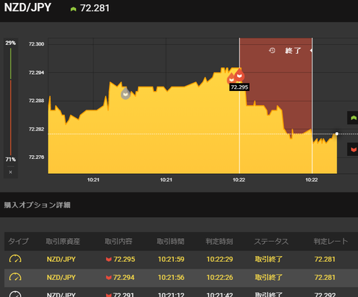Screen dimensions: 358x297
Task: Click the 72.282 y-axis label
Action: 37,129
